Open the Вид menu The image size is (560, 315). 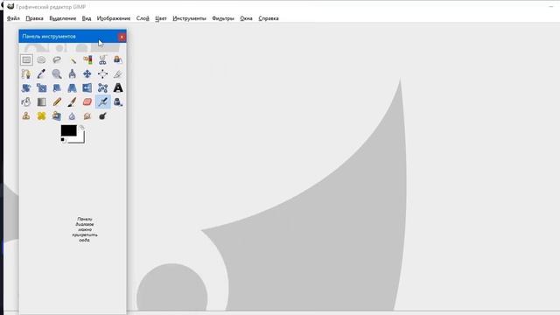pyautogui.click(x=87, y=18)
